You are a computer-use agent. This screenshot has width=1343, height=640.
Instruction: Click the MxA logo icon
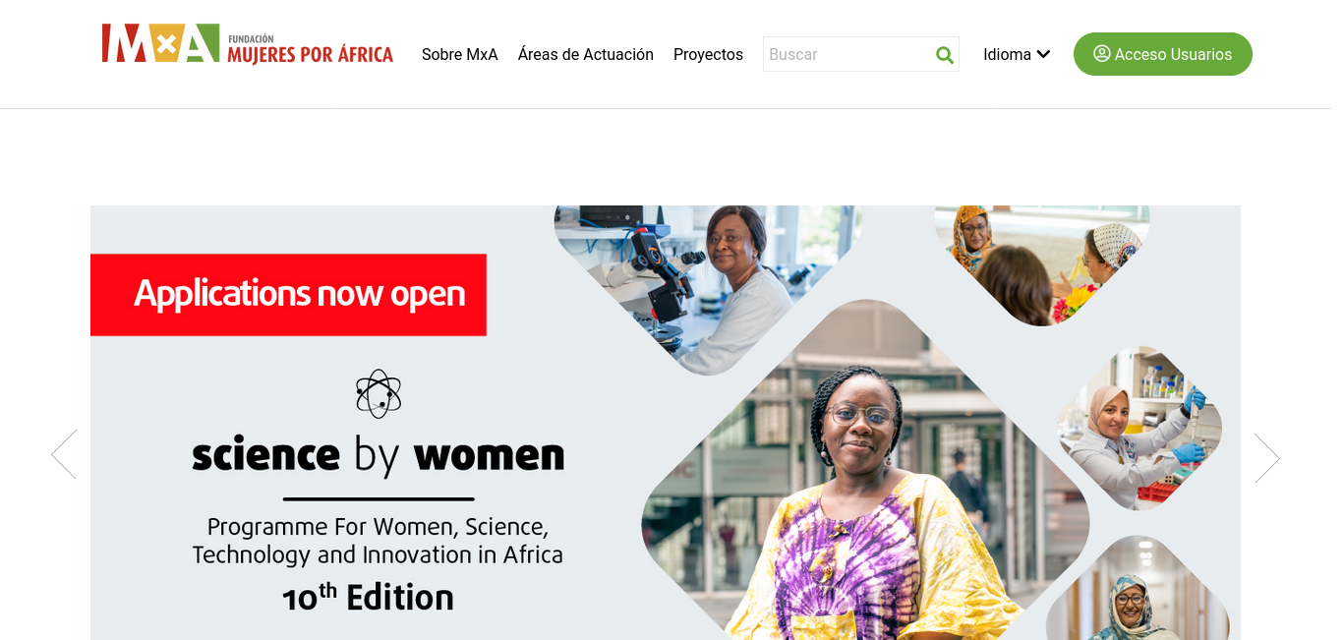160,43
